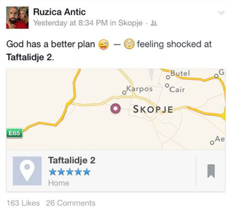Select the Butel marker on the map
Image resolution: width=229 pixels, height=213 pixels.
(x=167, y=77)
